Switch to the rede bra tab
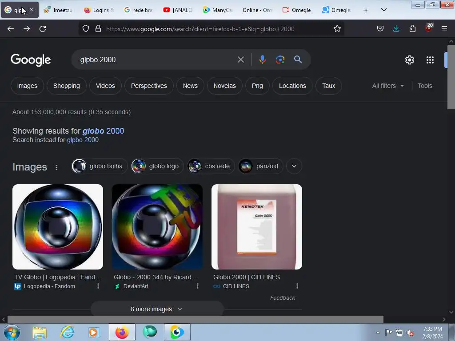The width and height of the screenshot is (455, 341). 139,10
